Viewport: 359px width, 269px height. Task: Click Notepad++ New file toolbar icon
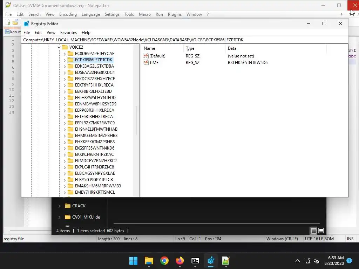click(x=8, y=22)
